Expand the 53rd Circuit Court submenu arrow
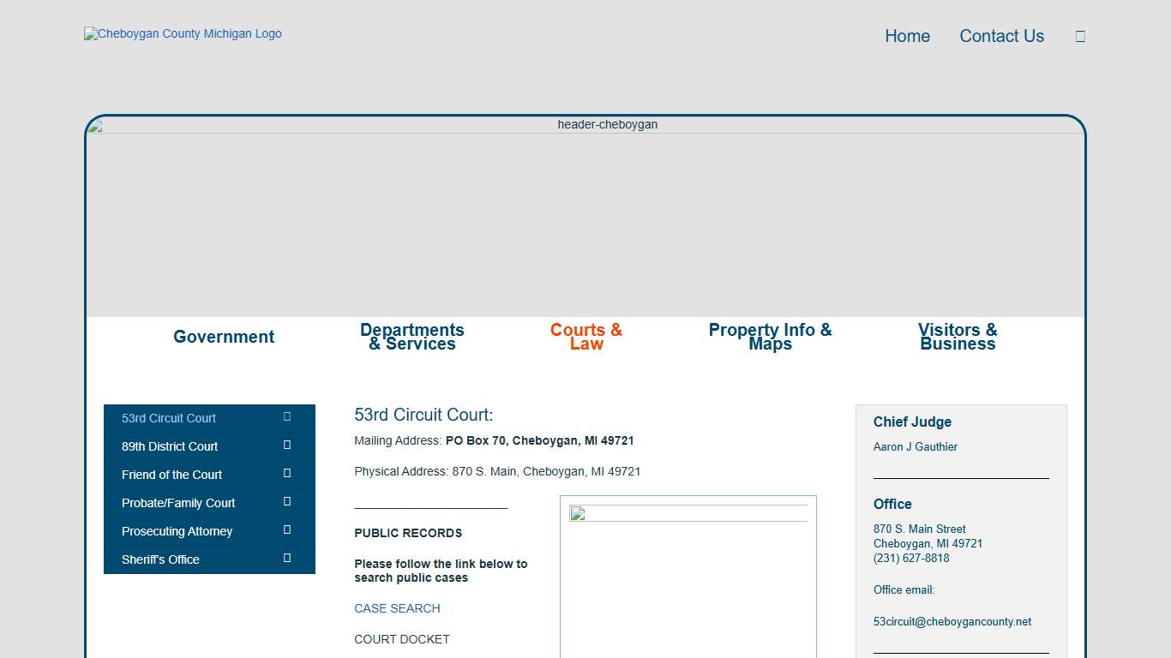Screen dimensions: 1171x658 tap(287, 417)
